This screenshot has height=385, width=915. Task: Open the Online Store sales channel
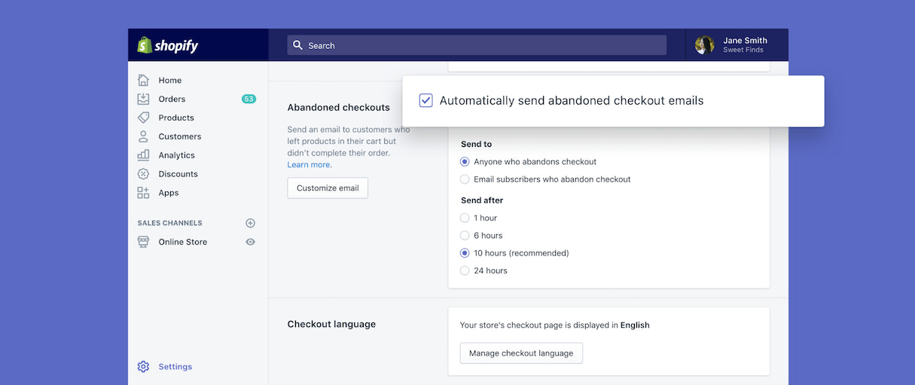[x=182, y=242]
